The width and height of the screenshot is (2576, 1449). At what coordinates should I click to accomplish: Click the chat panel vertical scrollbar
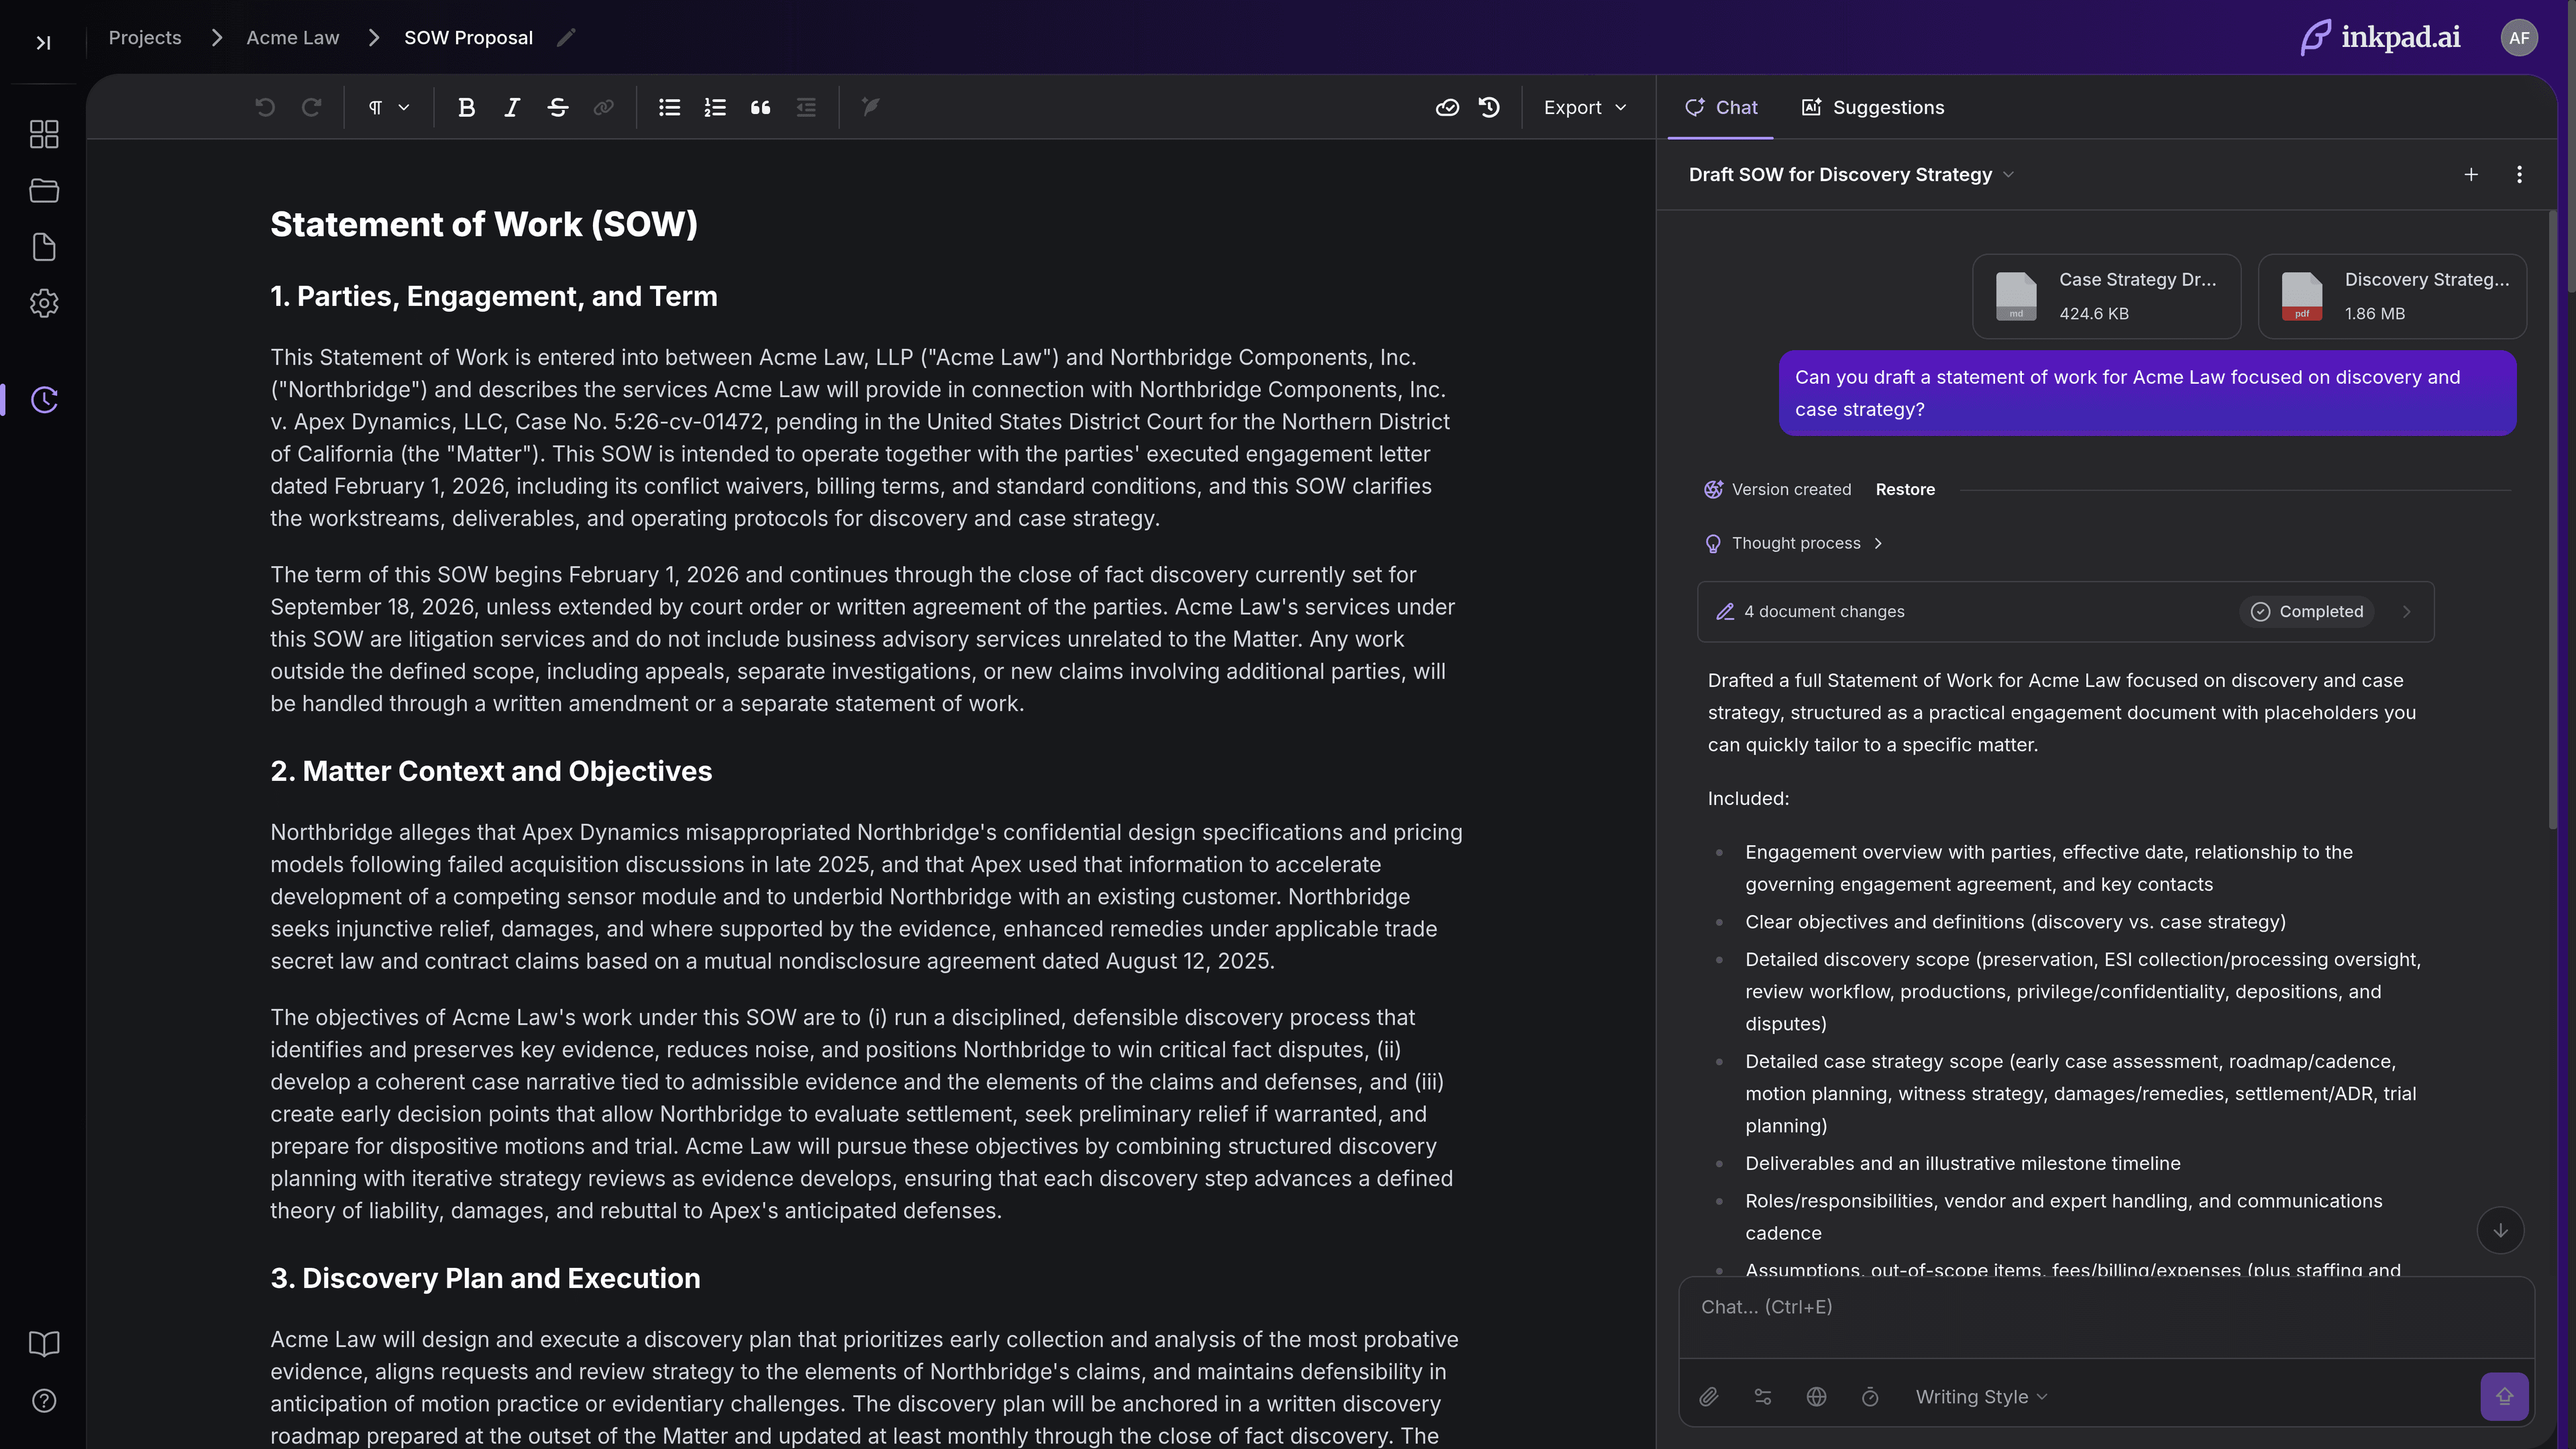tap(2552, 520)
